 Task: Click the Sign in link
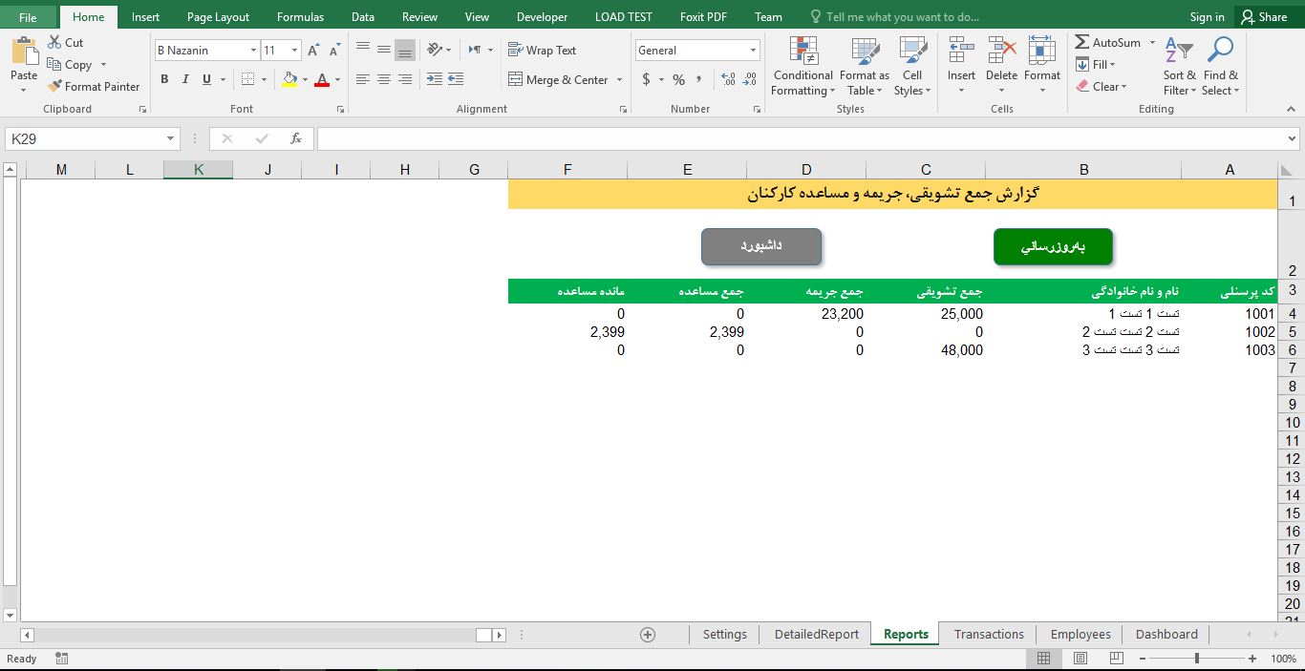pos(1207,16)
